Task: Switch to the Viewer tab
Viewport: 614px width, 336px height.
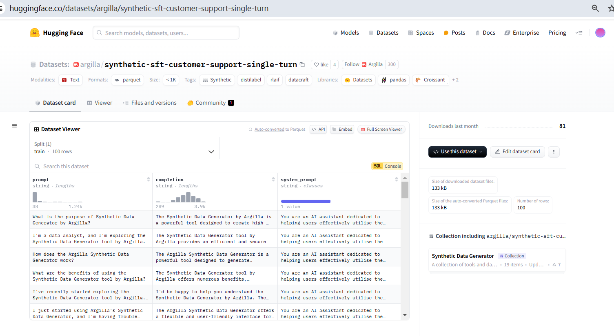Action: [x=100, y=103]
